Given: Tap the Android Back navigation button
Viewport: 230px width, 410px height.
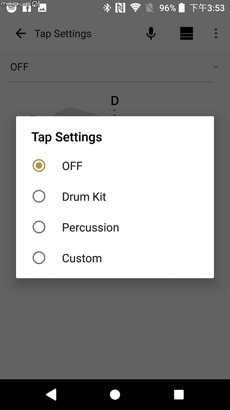Looking at the screenshot, I should (51, 395).
